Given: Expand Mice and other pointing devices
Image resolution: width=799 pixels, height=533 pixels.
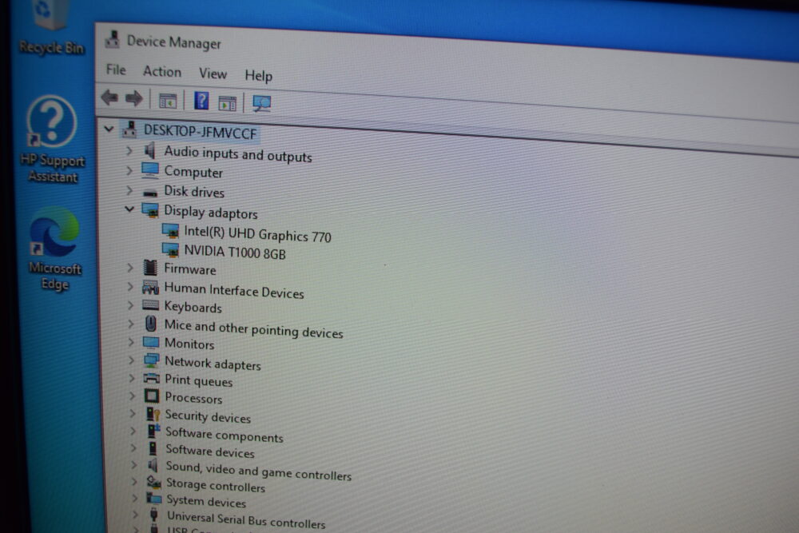Looking at the screenshot, I should [x=131, y=323].
